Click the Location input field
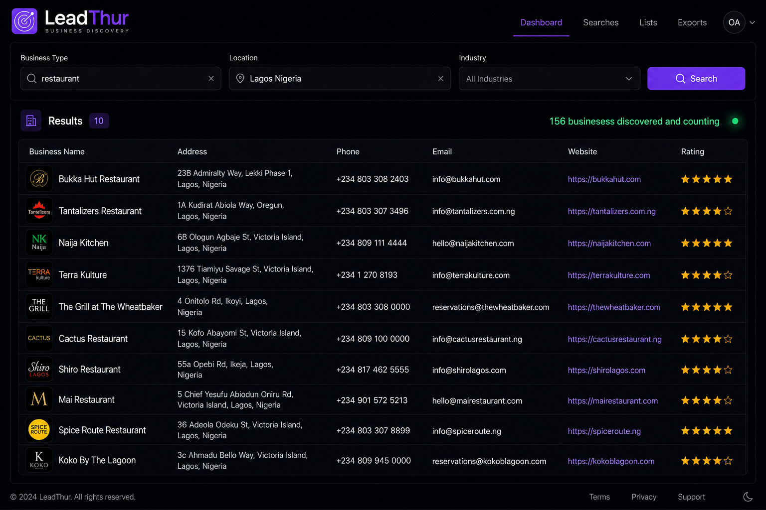 coord(340,79)
